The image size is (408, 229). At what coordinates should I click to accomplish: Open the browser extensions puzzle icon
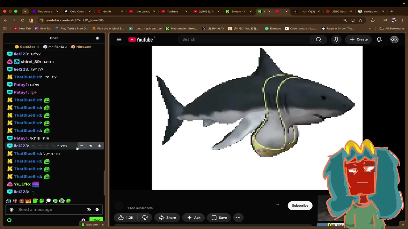(373, 20)
